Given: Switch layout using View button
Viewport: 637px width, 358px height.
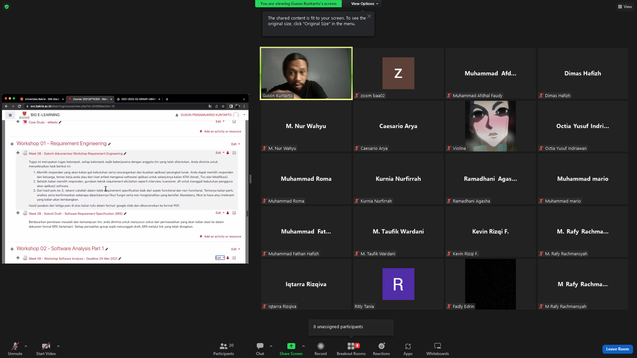Looking at the screenshot, I should pyautogui.click(x=625, y=7).
